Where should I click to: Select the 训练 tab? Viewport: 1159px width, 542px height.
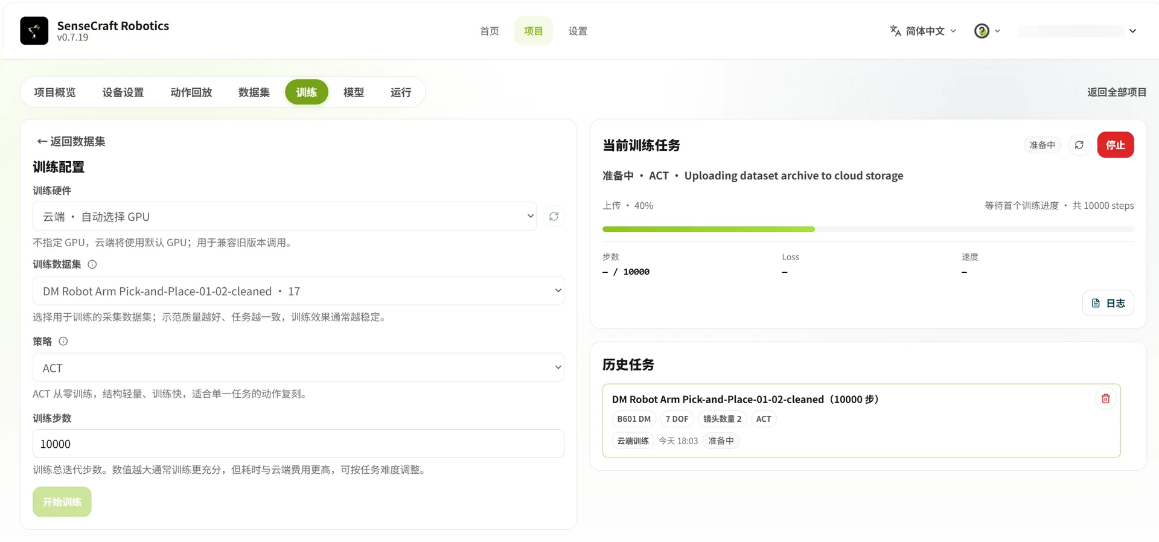307,92
